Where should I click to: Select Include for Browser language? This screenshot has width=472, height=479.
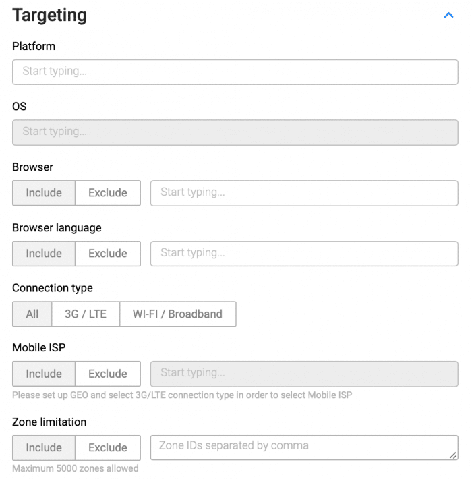[44, 254]
